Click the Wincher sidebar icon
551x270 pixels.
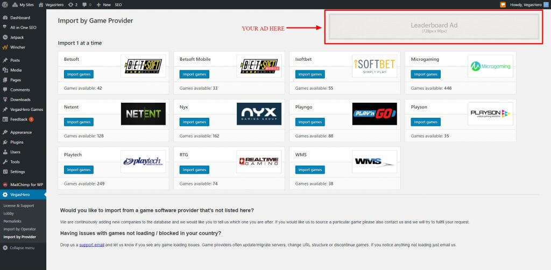[5, 47]
